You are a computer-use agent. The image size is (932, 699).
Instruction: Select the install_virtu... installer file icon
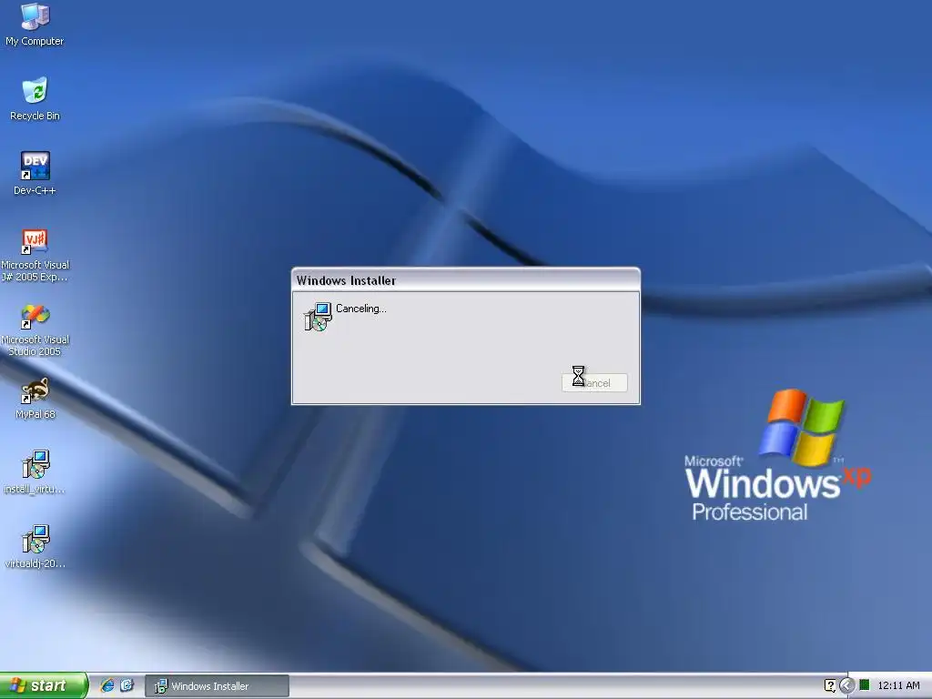35,472
